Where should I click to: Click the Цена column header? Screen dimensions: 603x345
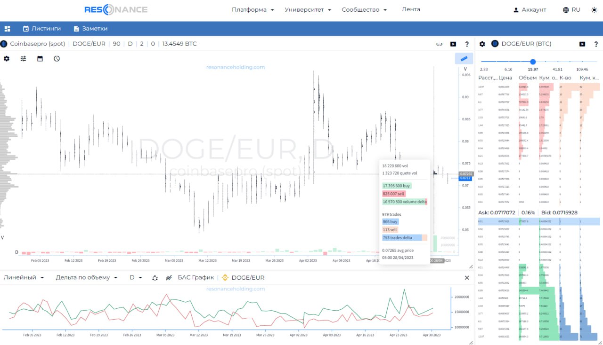tap(505, 78)
